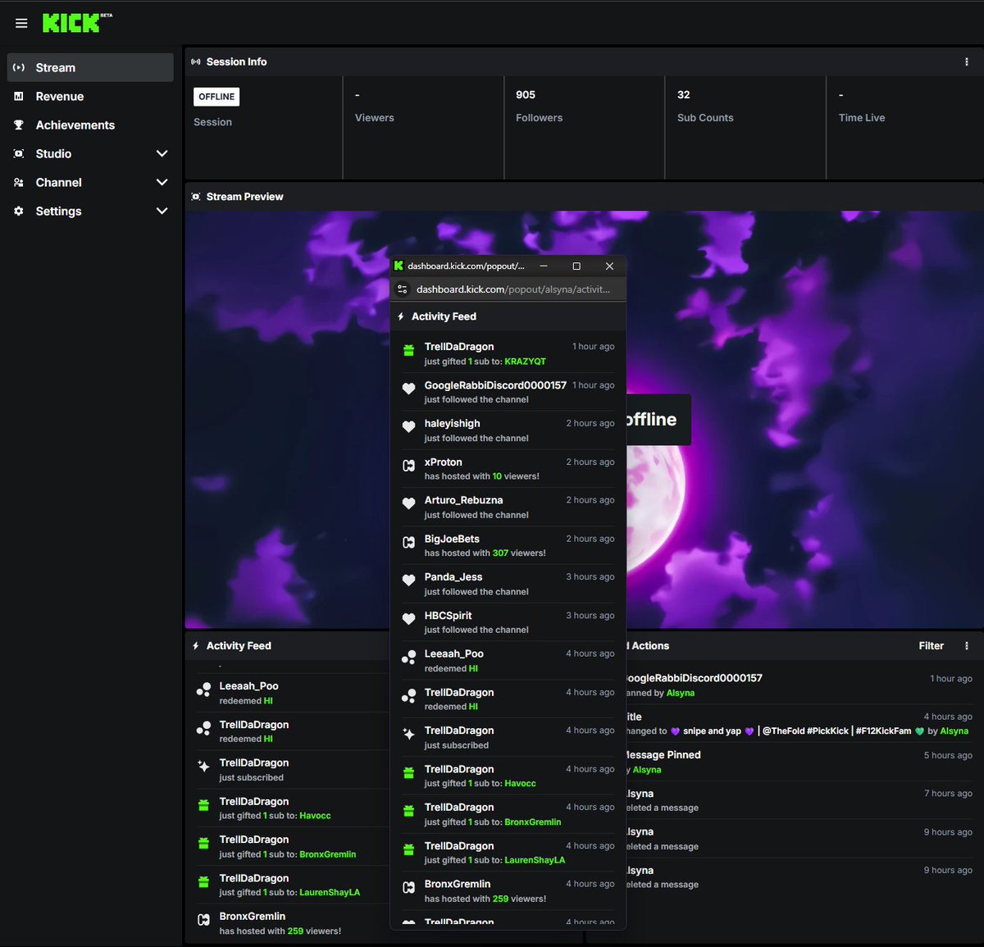Click heart icon beside Panda_Jess

tap(408, 580)
